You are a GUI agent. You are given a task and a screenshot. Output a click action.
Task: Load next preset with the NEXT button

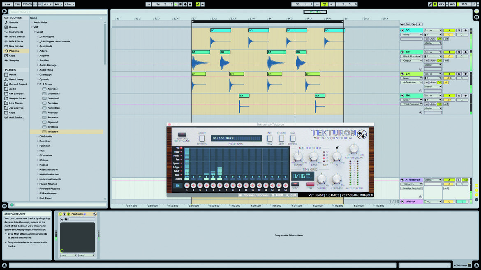click(281, 138)
